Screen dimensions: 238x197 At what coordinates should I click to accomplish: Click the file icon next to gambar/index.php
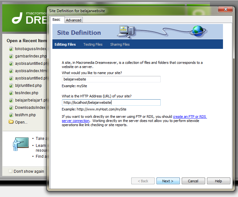[x=11, y=56]
